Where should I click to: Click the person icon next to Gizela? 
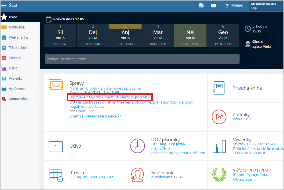(248, 44)
